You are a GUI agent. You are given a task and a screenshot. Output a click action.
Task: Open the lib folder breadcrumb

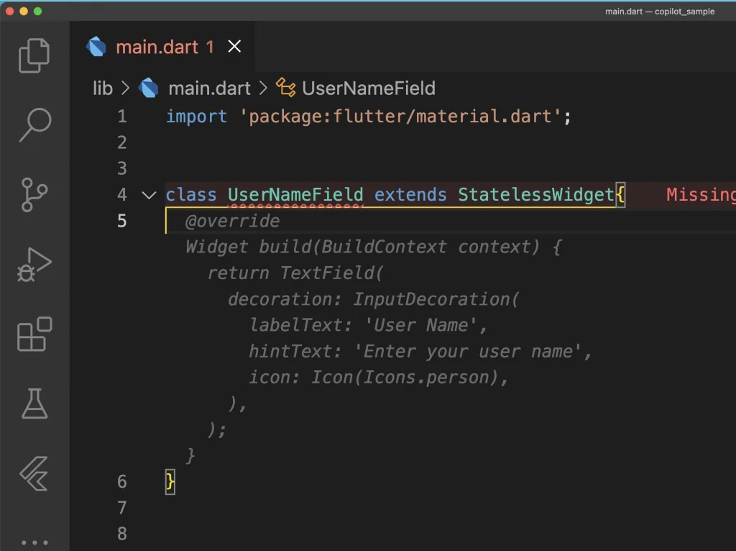(x=103, y=88)
